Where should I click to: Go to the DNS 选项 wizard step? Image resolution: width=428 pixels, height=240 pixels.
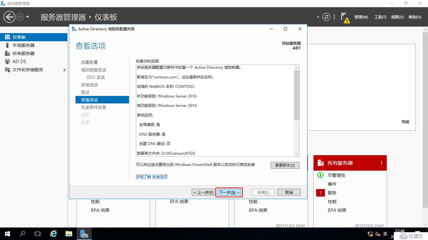(96, 77)
